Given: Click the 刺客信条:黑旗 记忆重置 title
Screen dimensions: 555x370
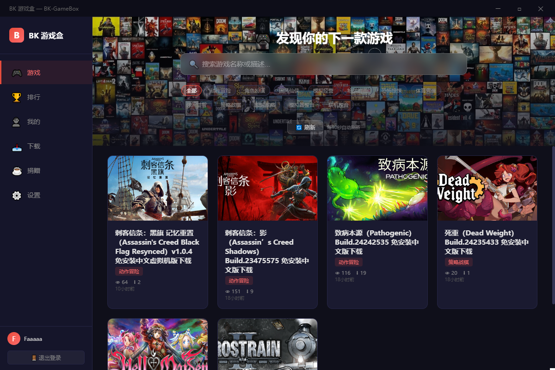Looking at the screenshot, I should [157, 247].
